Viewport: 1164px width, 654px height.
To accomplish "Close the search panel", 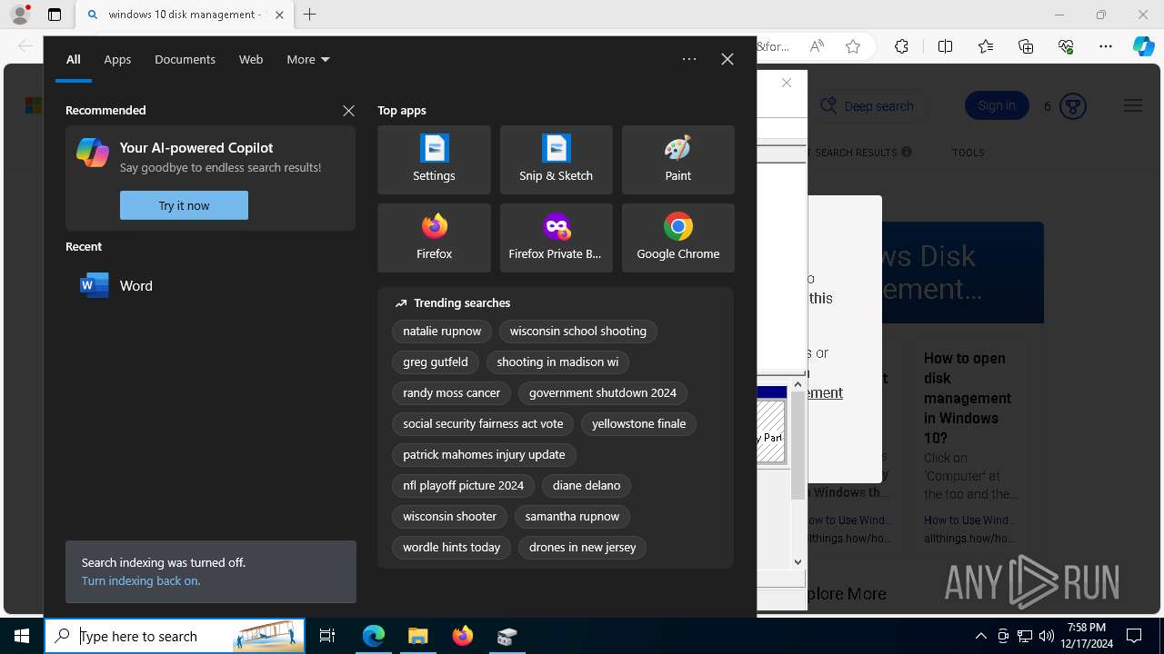I will (x=727, y=59).
